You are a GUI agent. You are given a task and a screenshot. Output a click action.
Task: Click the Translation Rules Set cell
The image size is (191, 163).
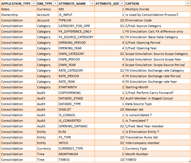(157, 137)
